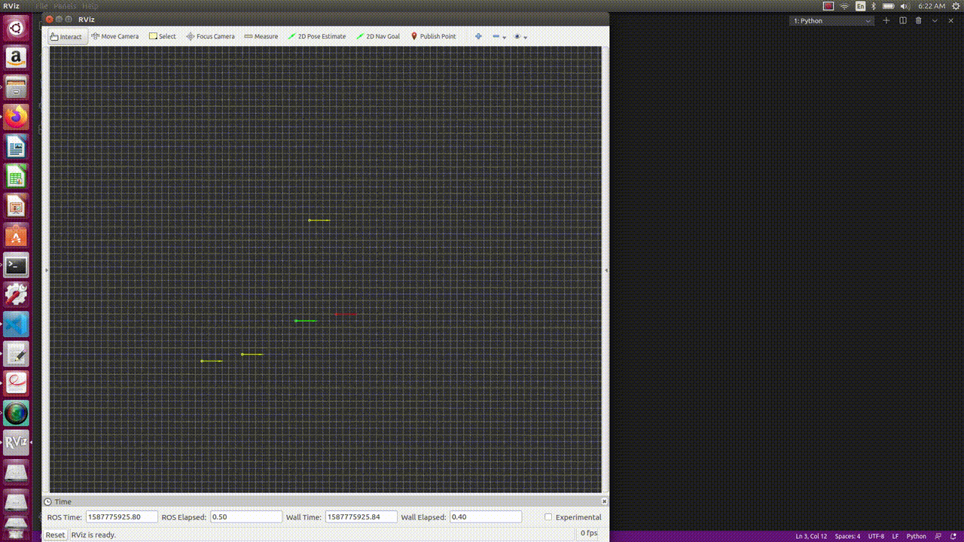Select the 2D Nav Goal tool
964x542 pixels.
[x=378, y=36]
